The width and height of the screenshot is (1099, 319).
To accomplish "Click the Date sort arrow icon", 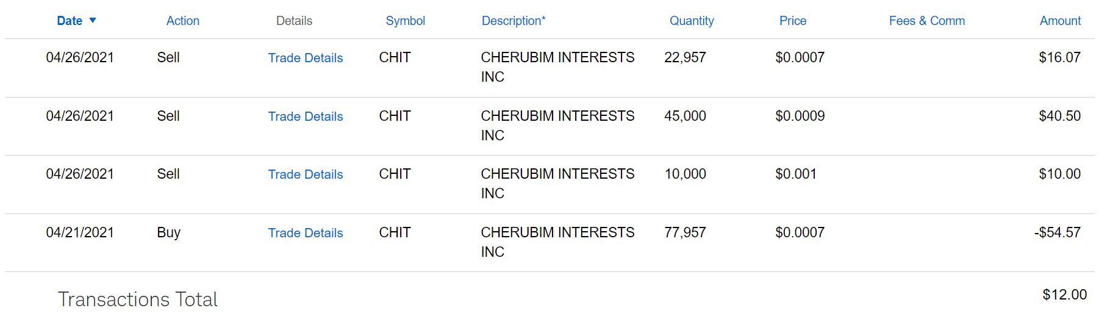I will [93, 20].
